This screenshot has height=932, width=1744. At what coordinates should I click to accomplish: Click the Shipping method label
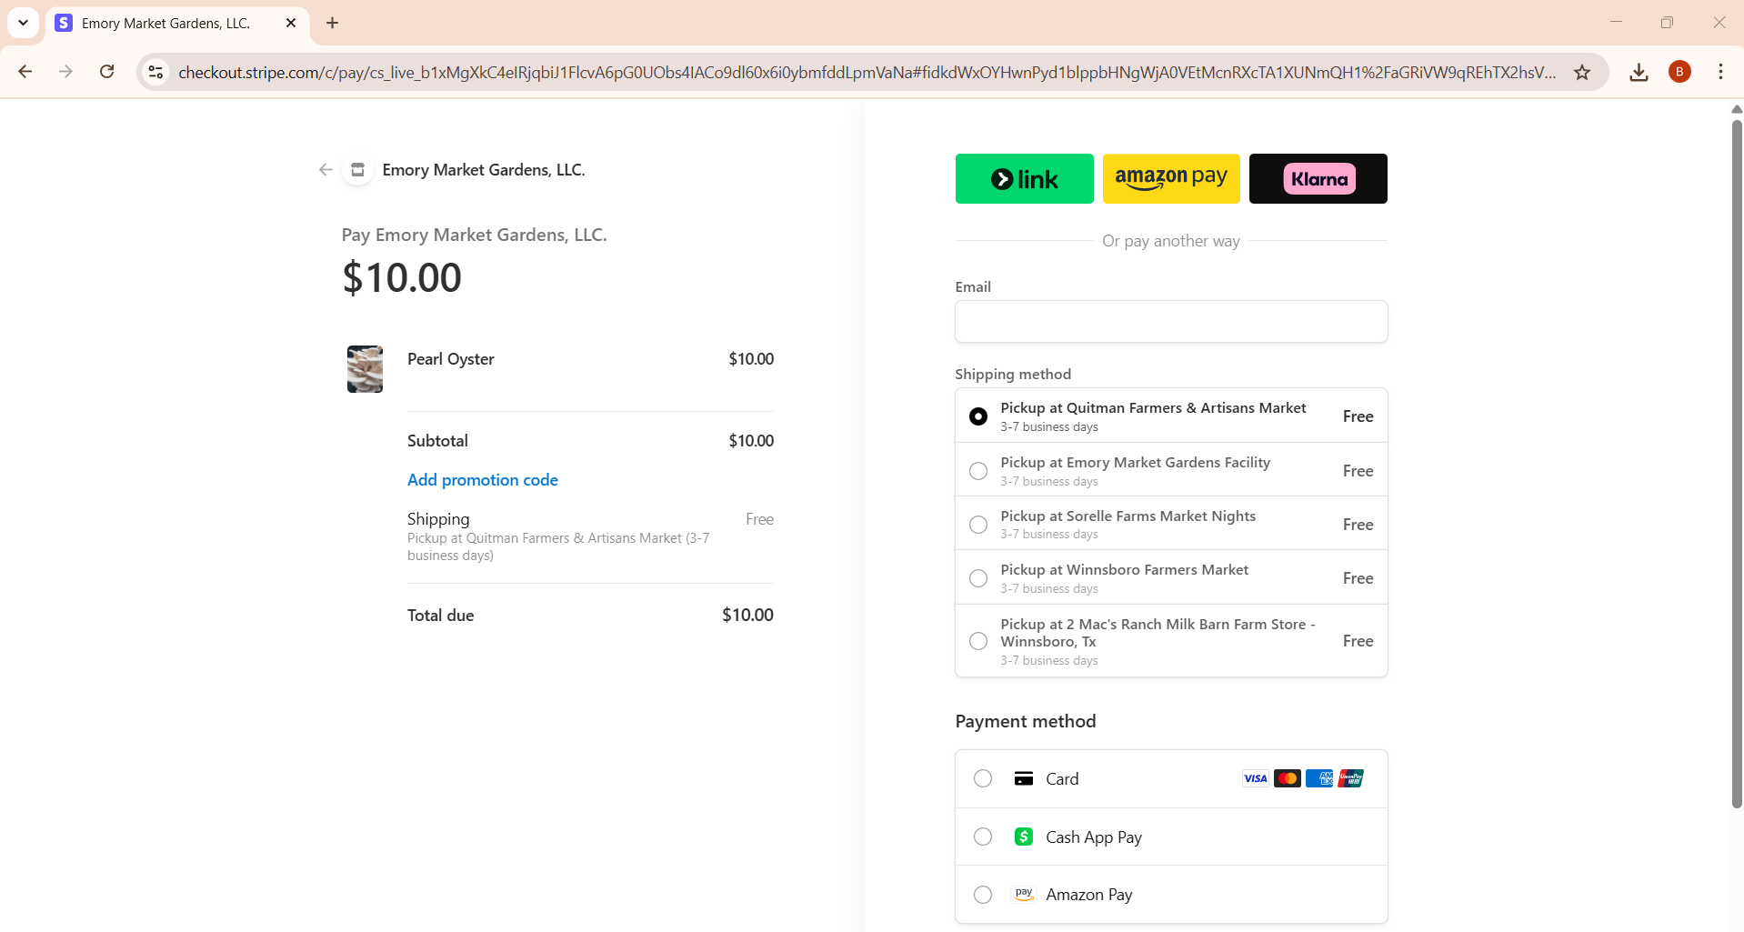click(1013, 375)
